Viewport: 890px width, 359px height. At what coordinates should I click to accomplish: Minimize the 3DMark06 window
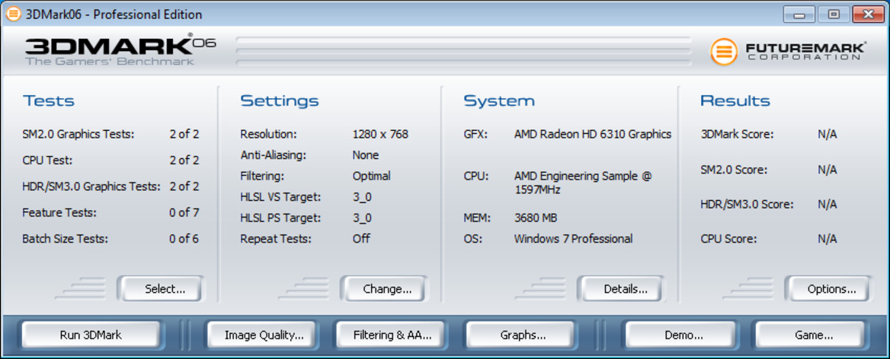799,14
